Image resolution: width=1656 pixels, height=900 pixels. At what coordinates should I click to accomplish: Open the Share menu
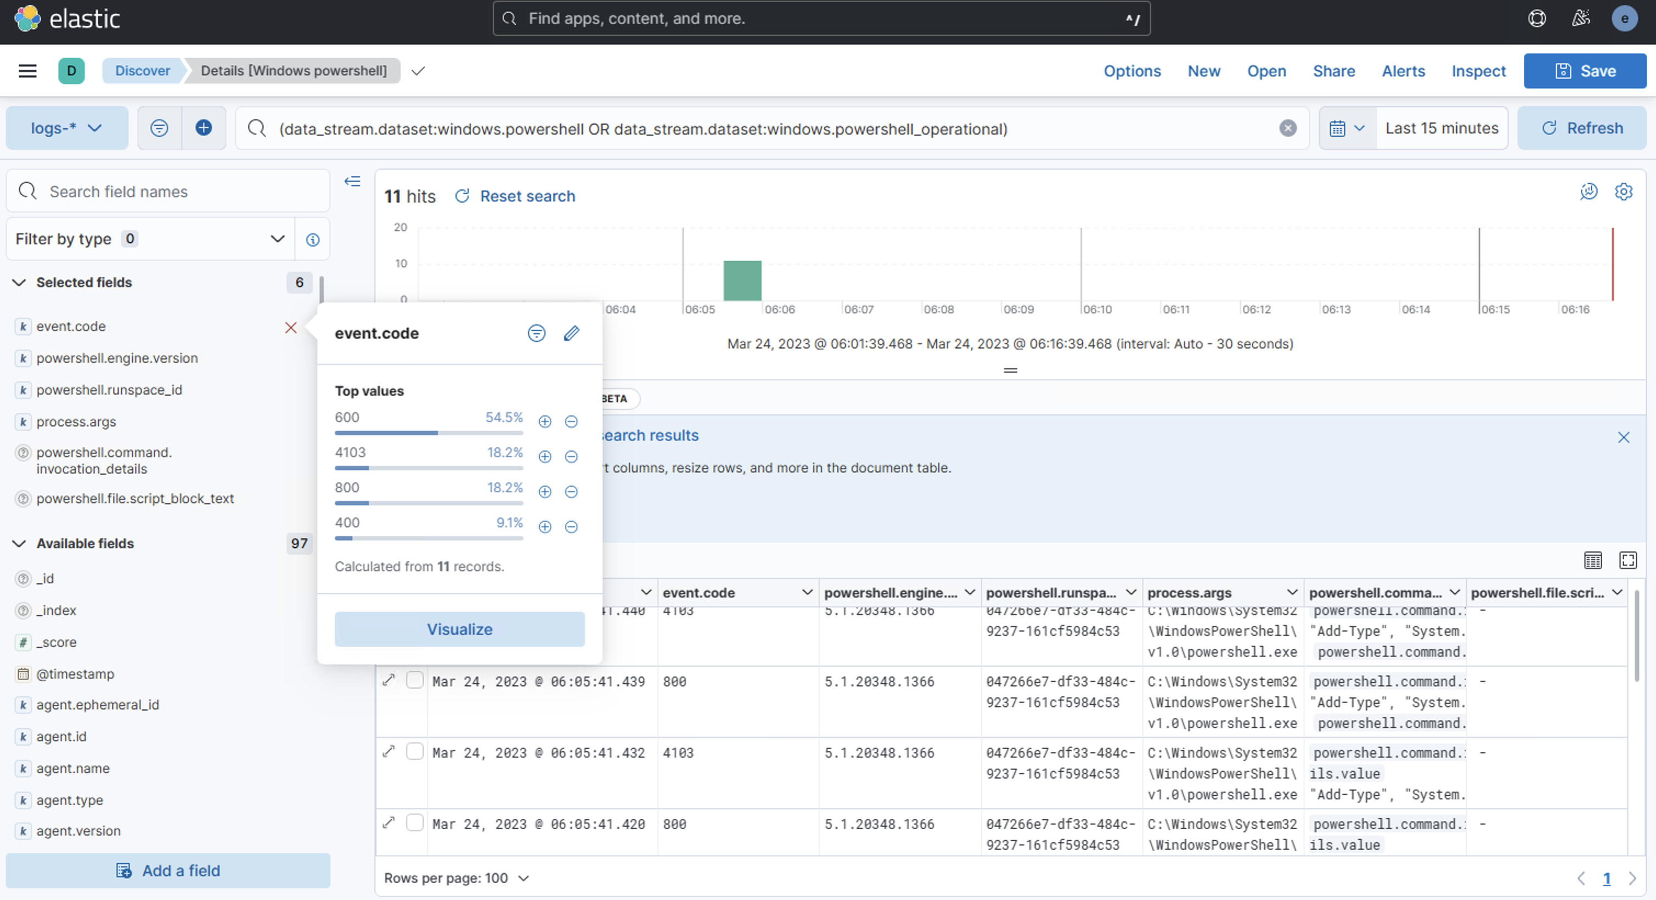[1333, 71]
